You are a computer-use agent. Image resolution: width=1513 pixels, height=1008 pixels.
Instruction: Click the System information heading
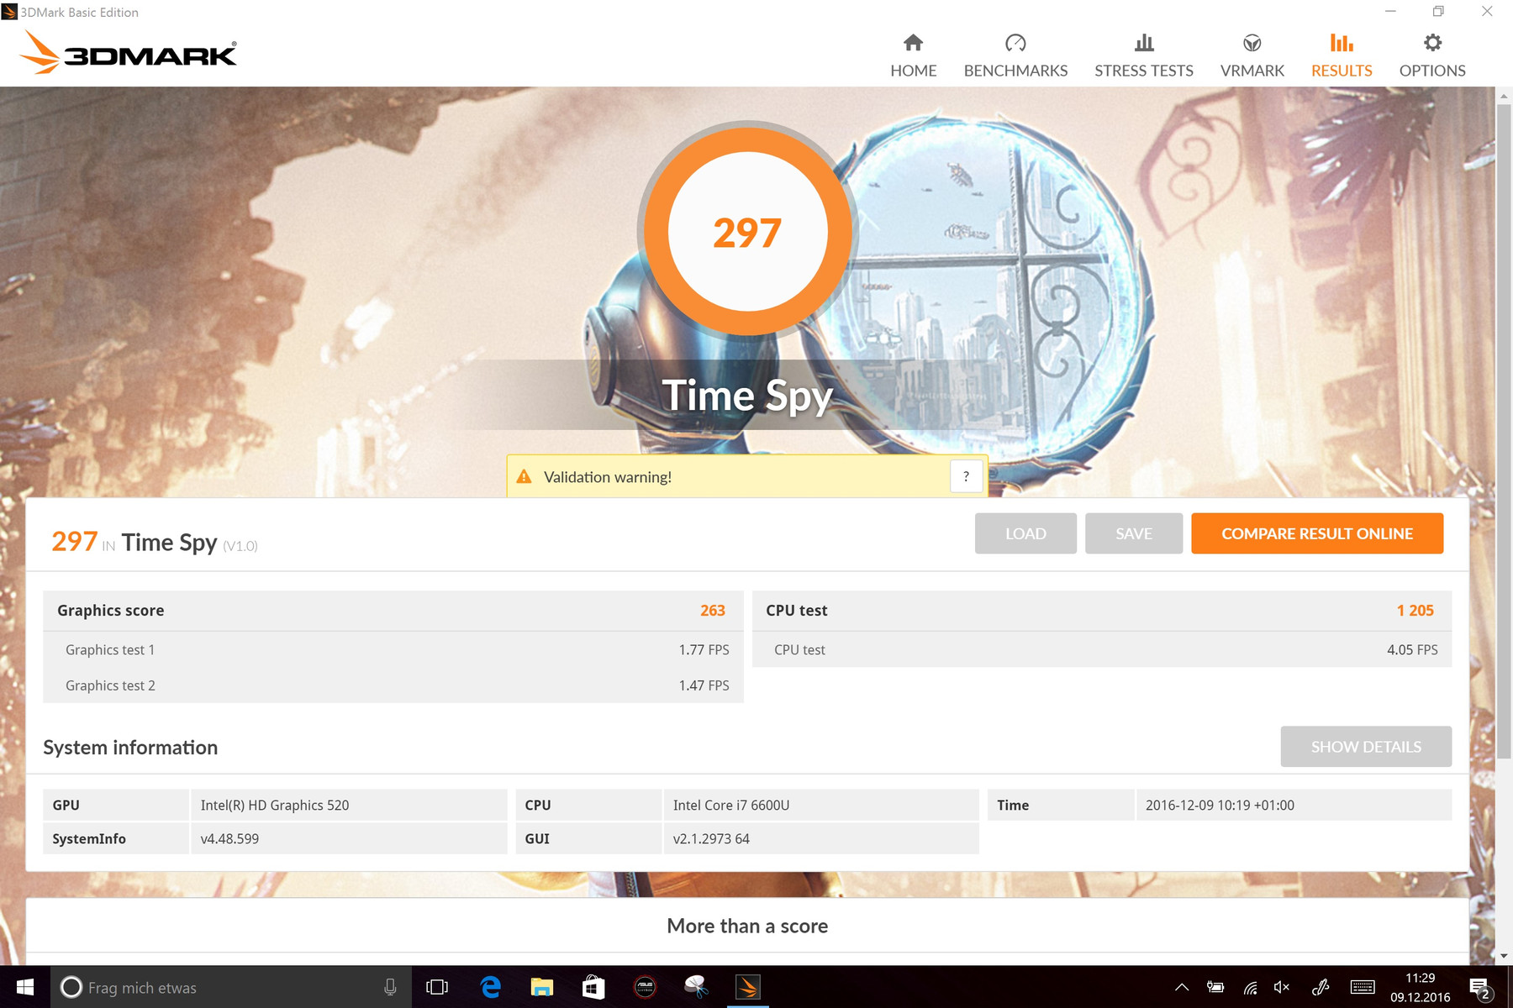[130, 747]
